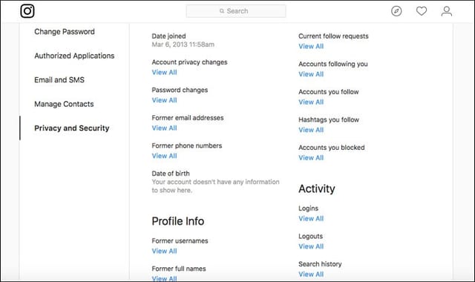Screen dimensions: 475x282
Task: Open the Activity heart icon
Action: tap(422, 11)
